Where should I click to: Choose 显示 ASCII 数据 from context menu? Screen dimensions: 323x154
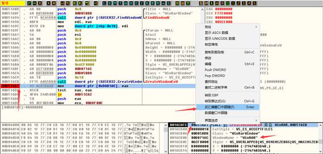(216, 33)
